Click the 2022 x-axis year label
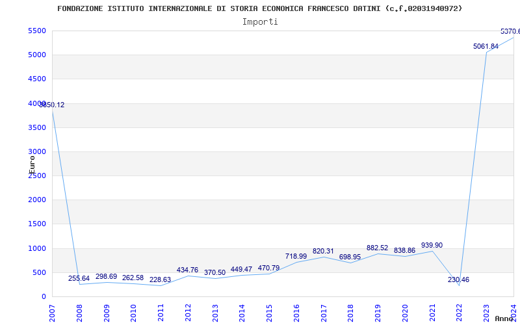This screenshot has height=325, width=520. (460, 313)
